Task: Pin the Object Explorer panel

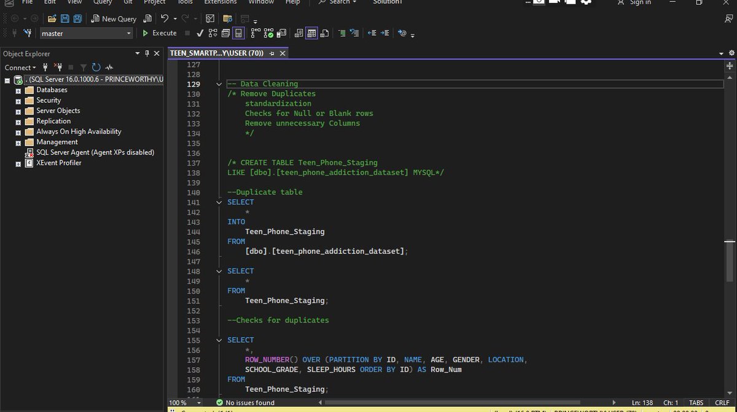Action: tap(147, 53)
